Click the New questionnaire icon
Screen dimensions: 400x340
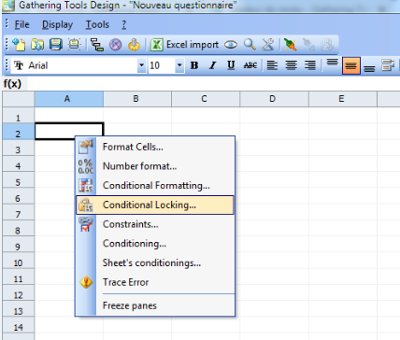(19, 45)
